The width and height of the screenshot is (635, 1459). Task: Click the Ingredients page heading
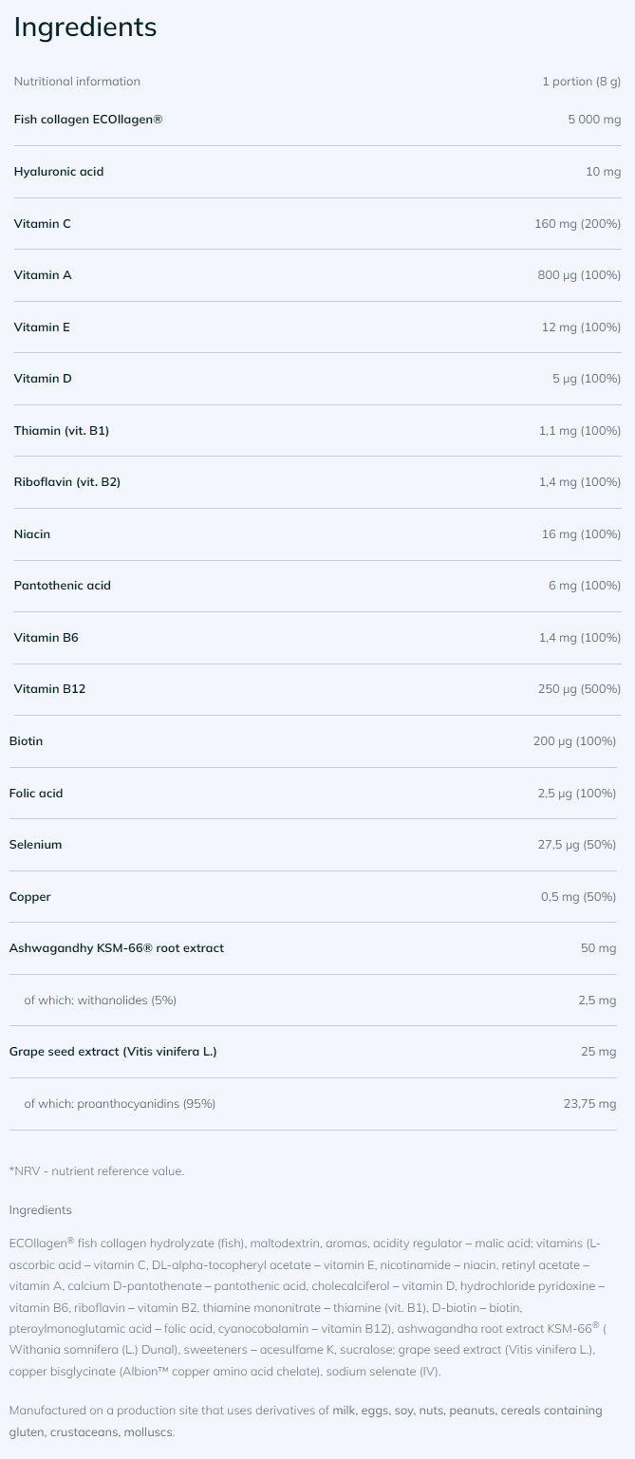[84, 28]
